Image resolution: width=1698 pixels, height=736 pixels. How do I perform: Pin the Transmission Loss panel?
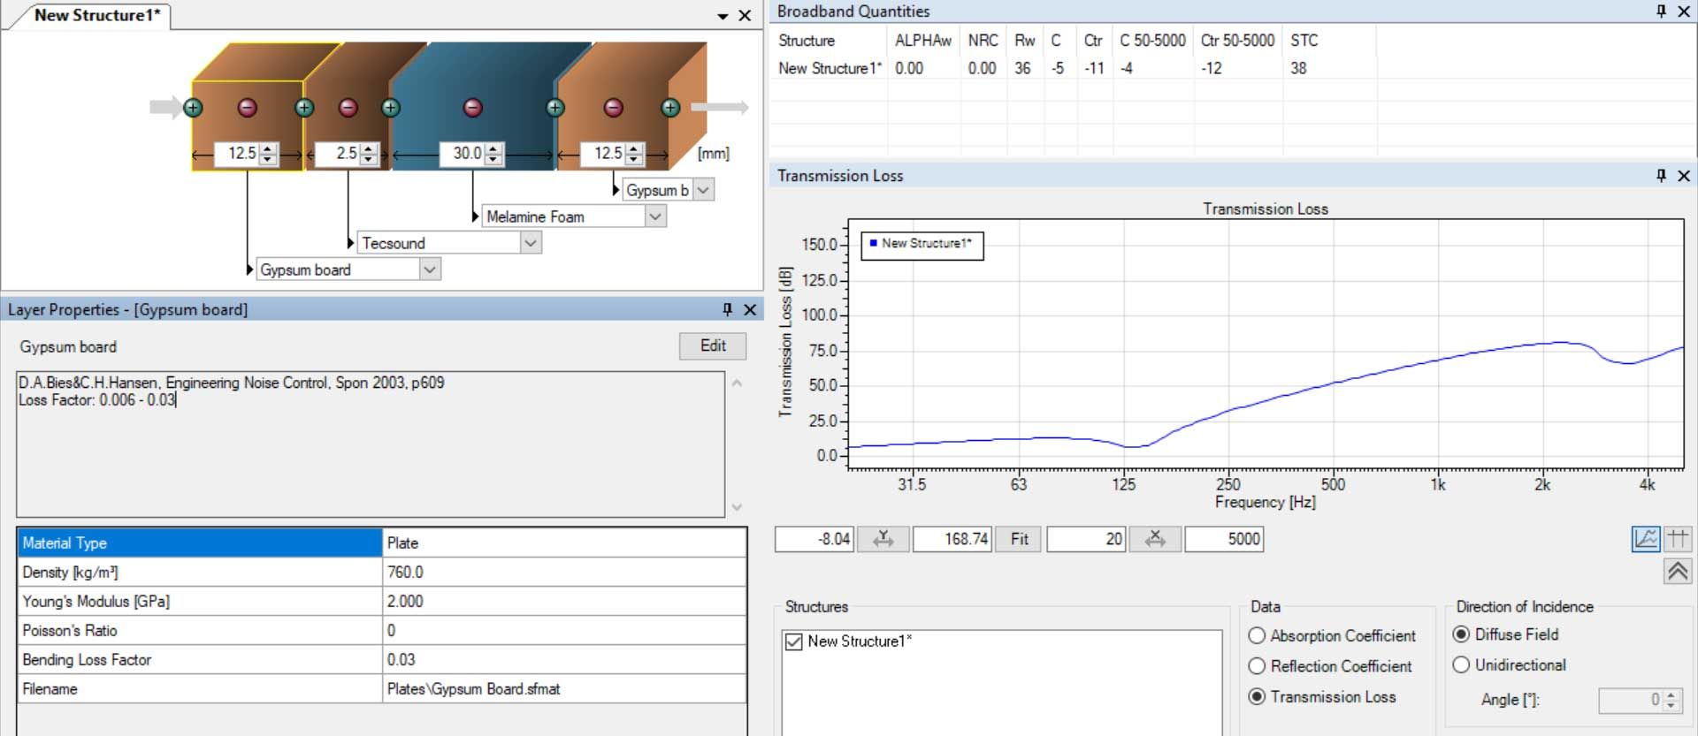1661,176
